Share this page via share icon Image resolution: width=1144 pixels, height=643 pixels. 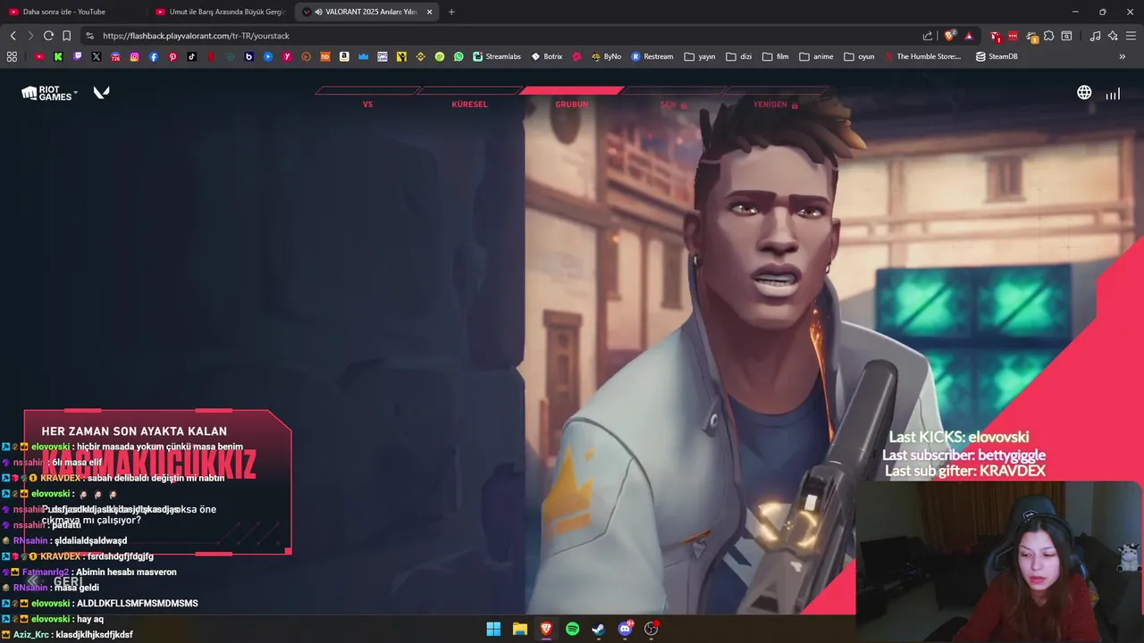[928, 36]
